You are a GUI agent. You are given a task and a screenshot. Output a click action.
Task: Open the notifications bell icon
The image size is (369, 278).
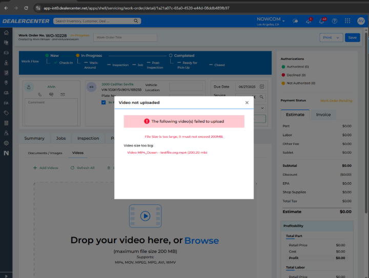[x=321, y=21]
